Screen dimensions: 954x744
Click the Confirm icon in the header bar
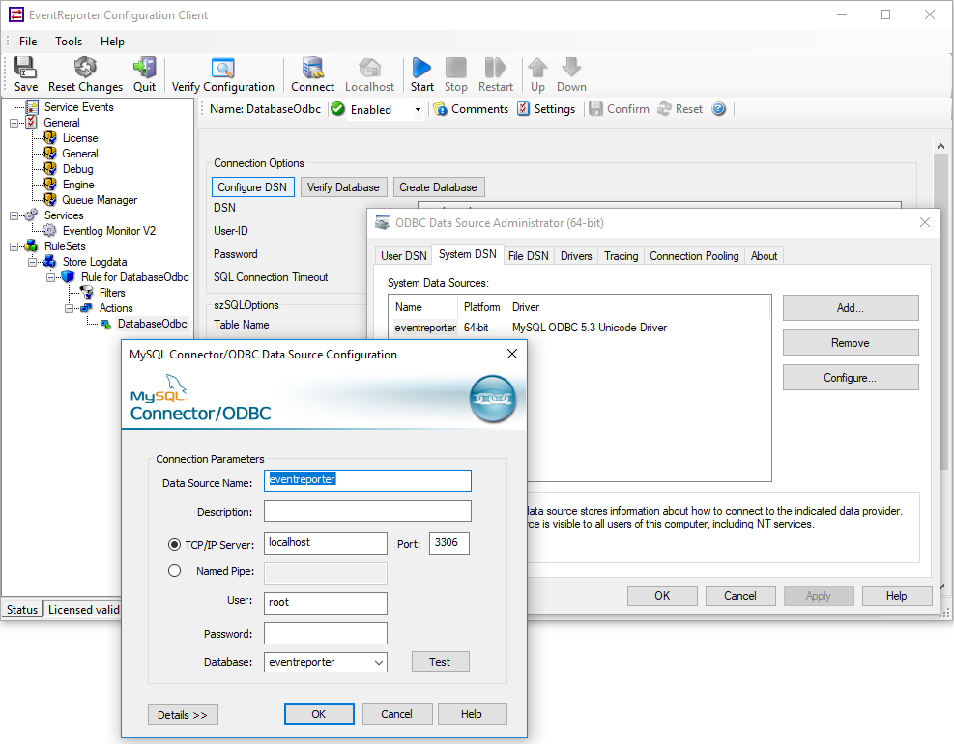619,109
